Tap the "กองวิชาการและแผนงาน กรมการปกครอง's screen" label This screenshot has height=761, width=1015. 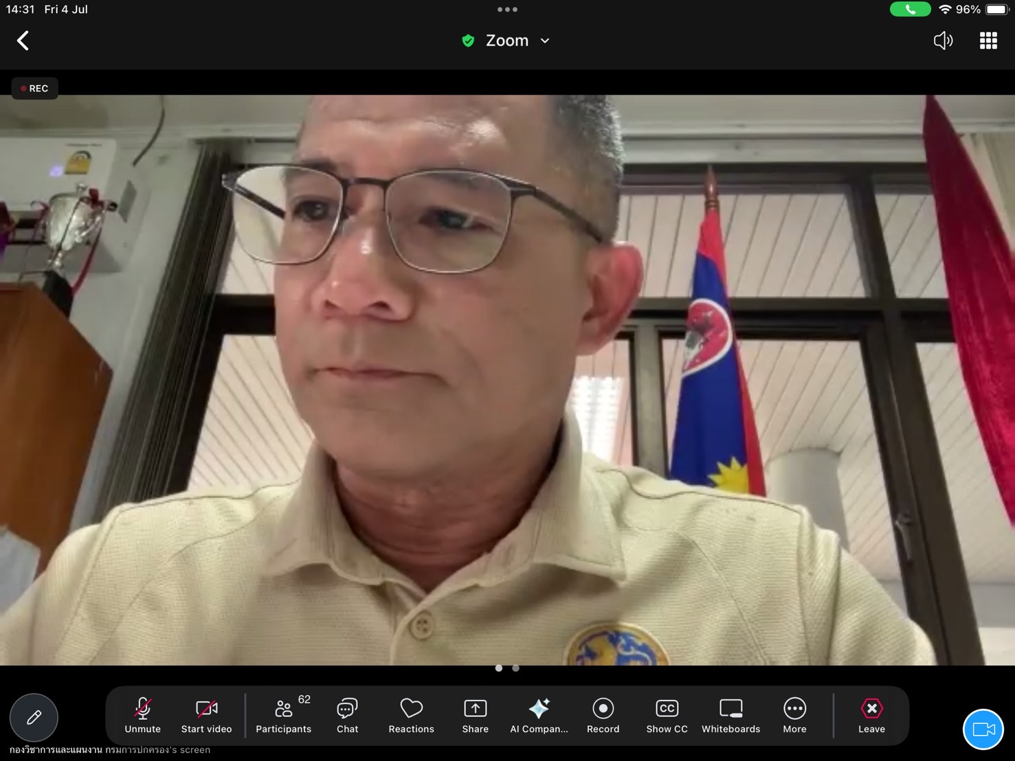[x=110, y=749]
